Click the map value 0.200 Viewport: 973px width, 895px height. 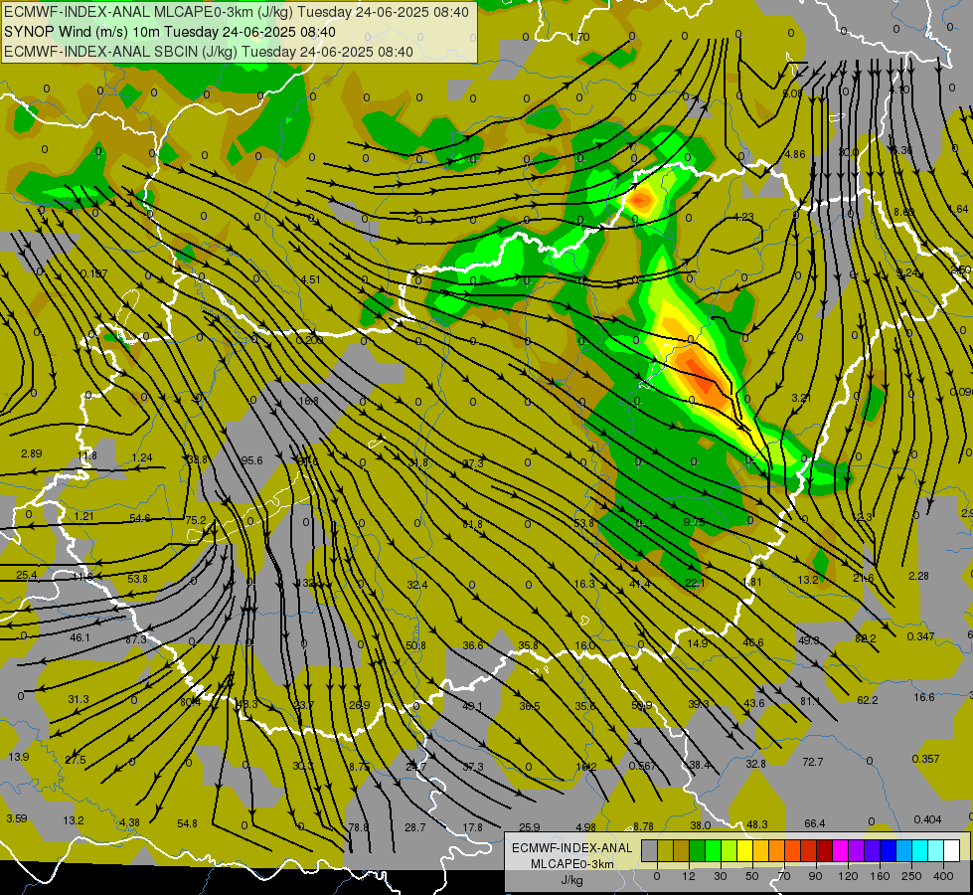coord(309,340)
